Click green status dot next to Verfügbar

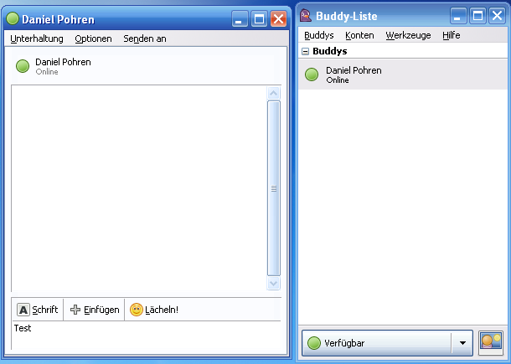(314, 343)
